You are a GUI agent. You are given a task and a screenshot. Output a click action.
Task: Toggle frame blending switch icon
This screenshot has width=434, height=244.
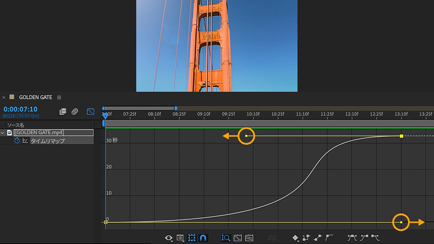pos(63,111)
